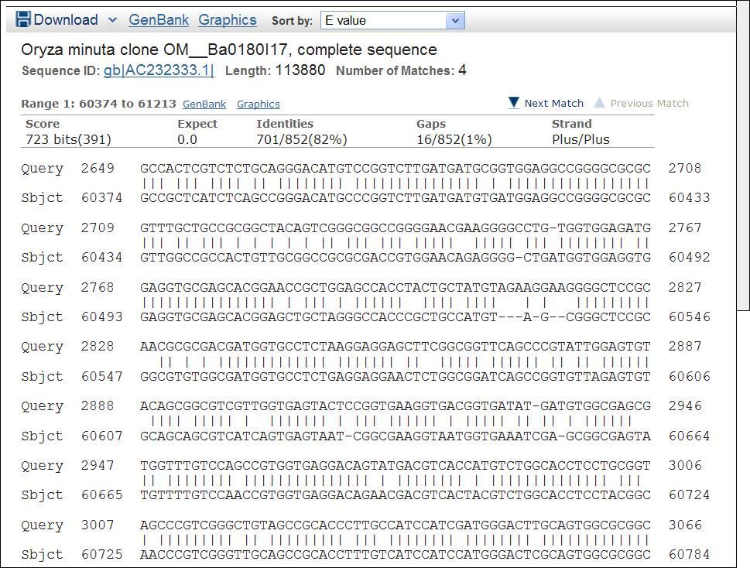Image resolution: width=750 pixels, height=568 pixels.
Task: Open the Download link
Action: click(x=66, y=19)
